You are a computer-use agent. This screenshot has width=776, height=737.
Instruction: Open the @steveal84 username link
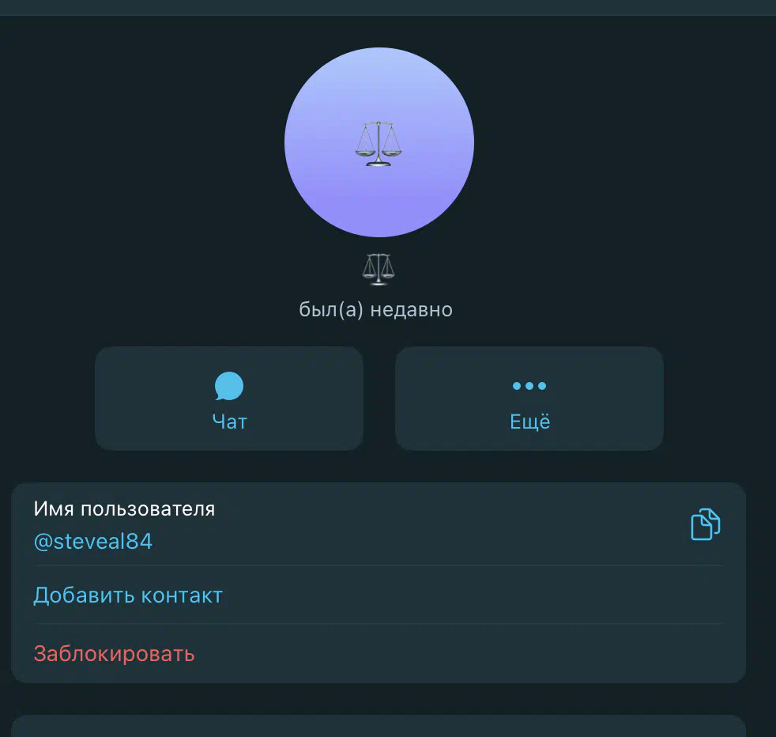click(x=93, y=542)
